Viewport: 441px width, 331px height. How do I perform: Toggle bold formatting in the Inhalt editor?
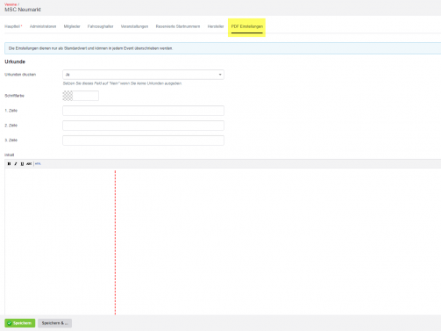[9, 164]
